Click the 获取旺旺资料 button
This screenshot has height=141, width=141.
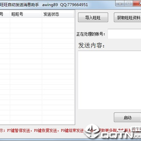tap(127, 17)
